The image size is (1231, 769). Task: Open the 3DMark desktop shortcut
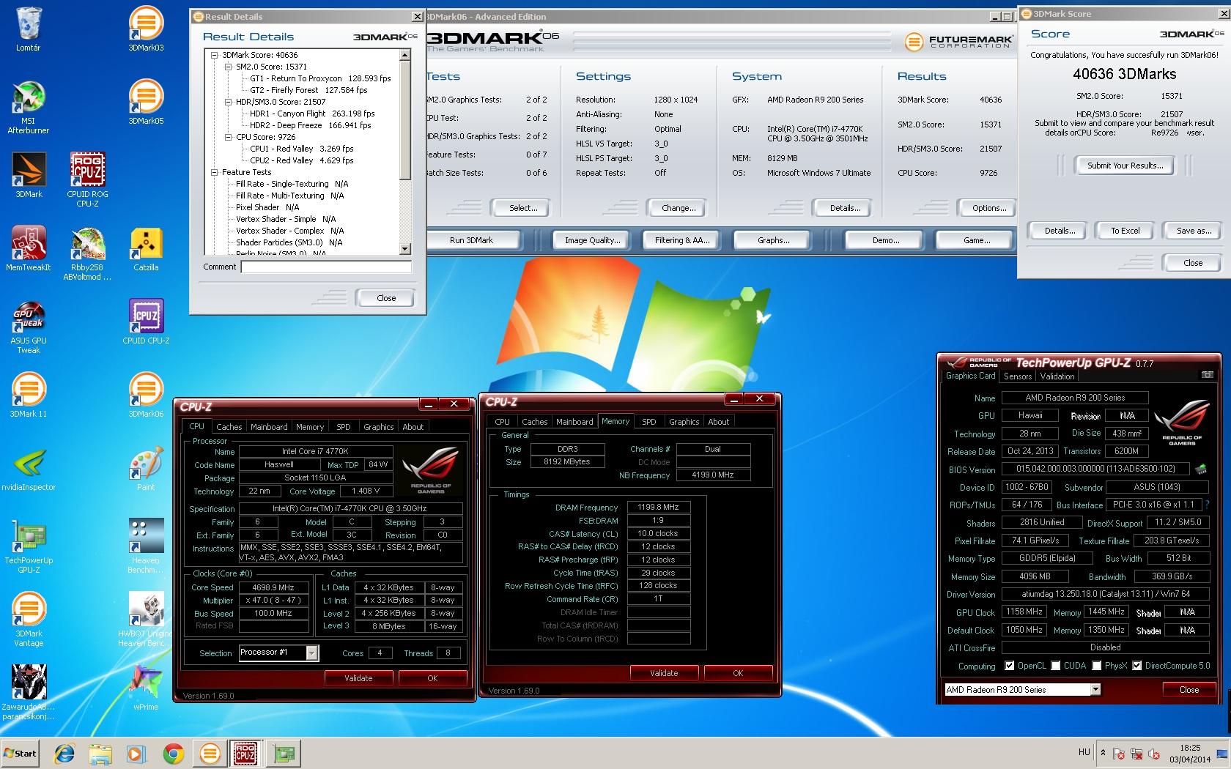29,176
